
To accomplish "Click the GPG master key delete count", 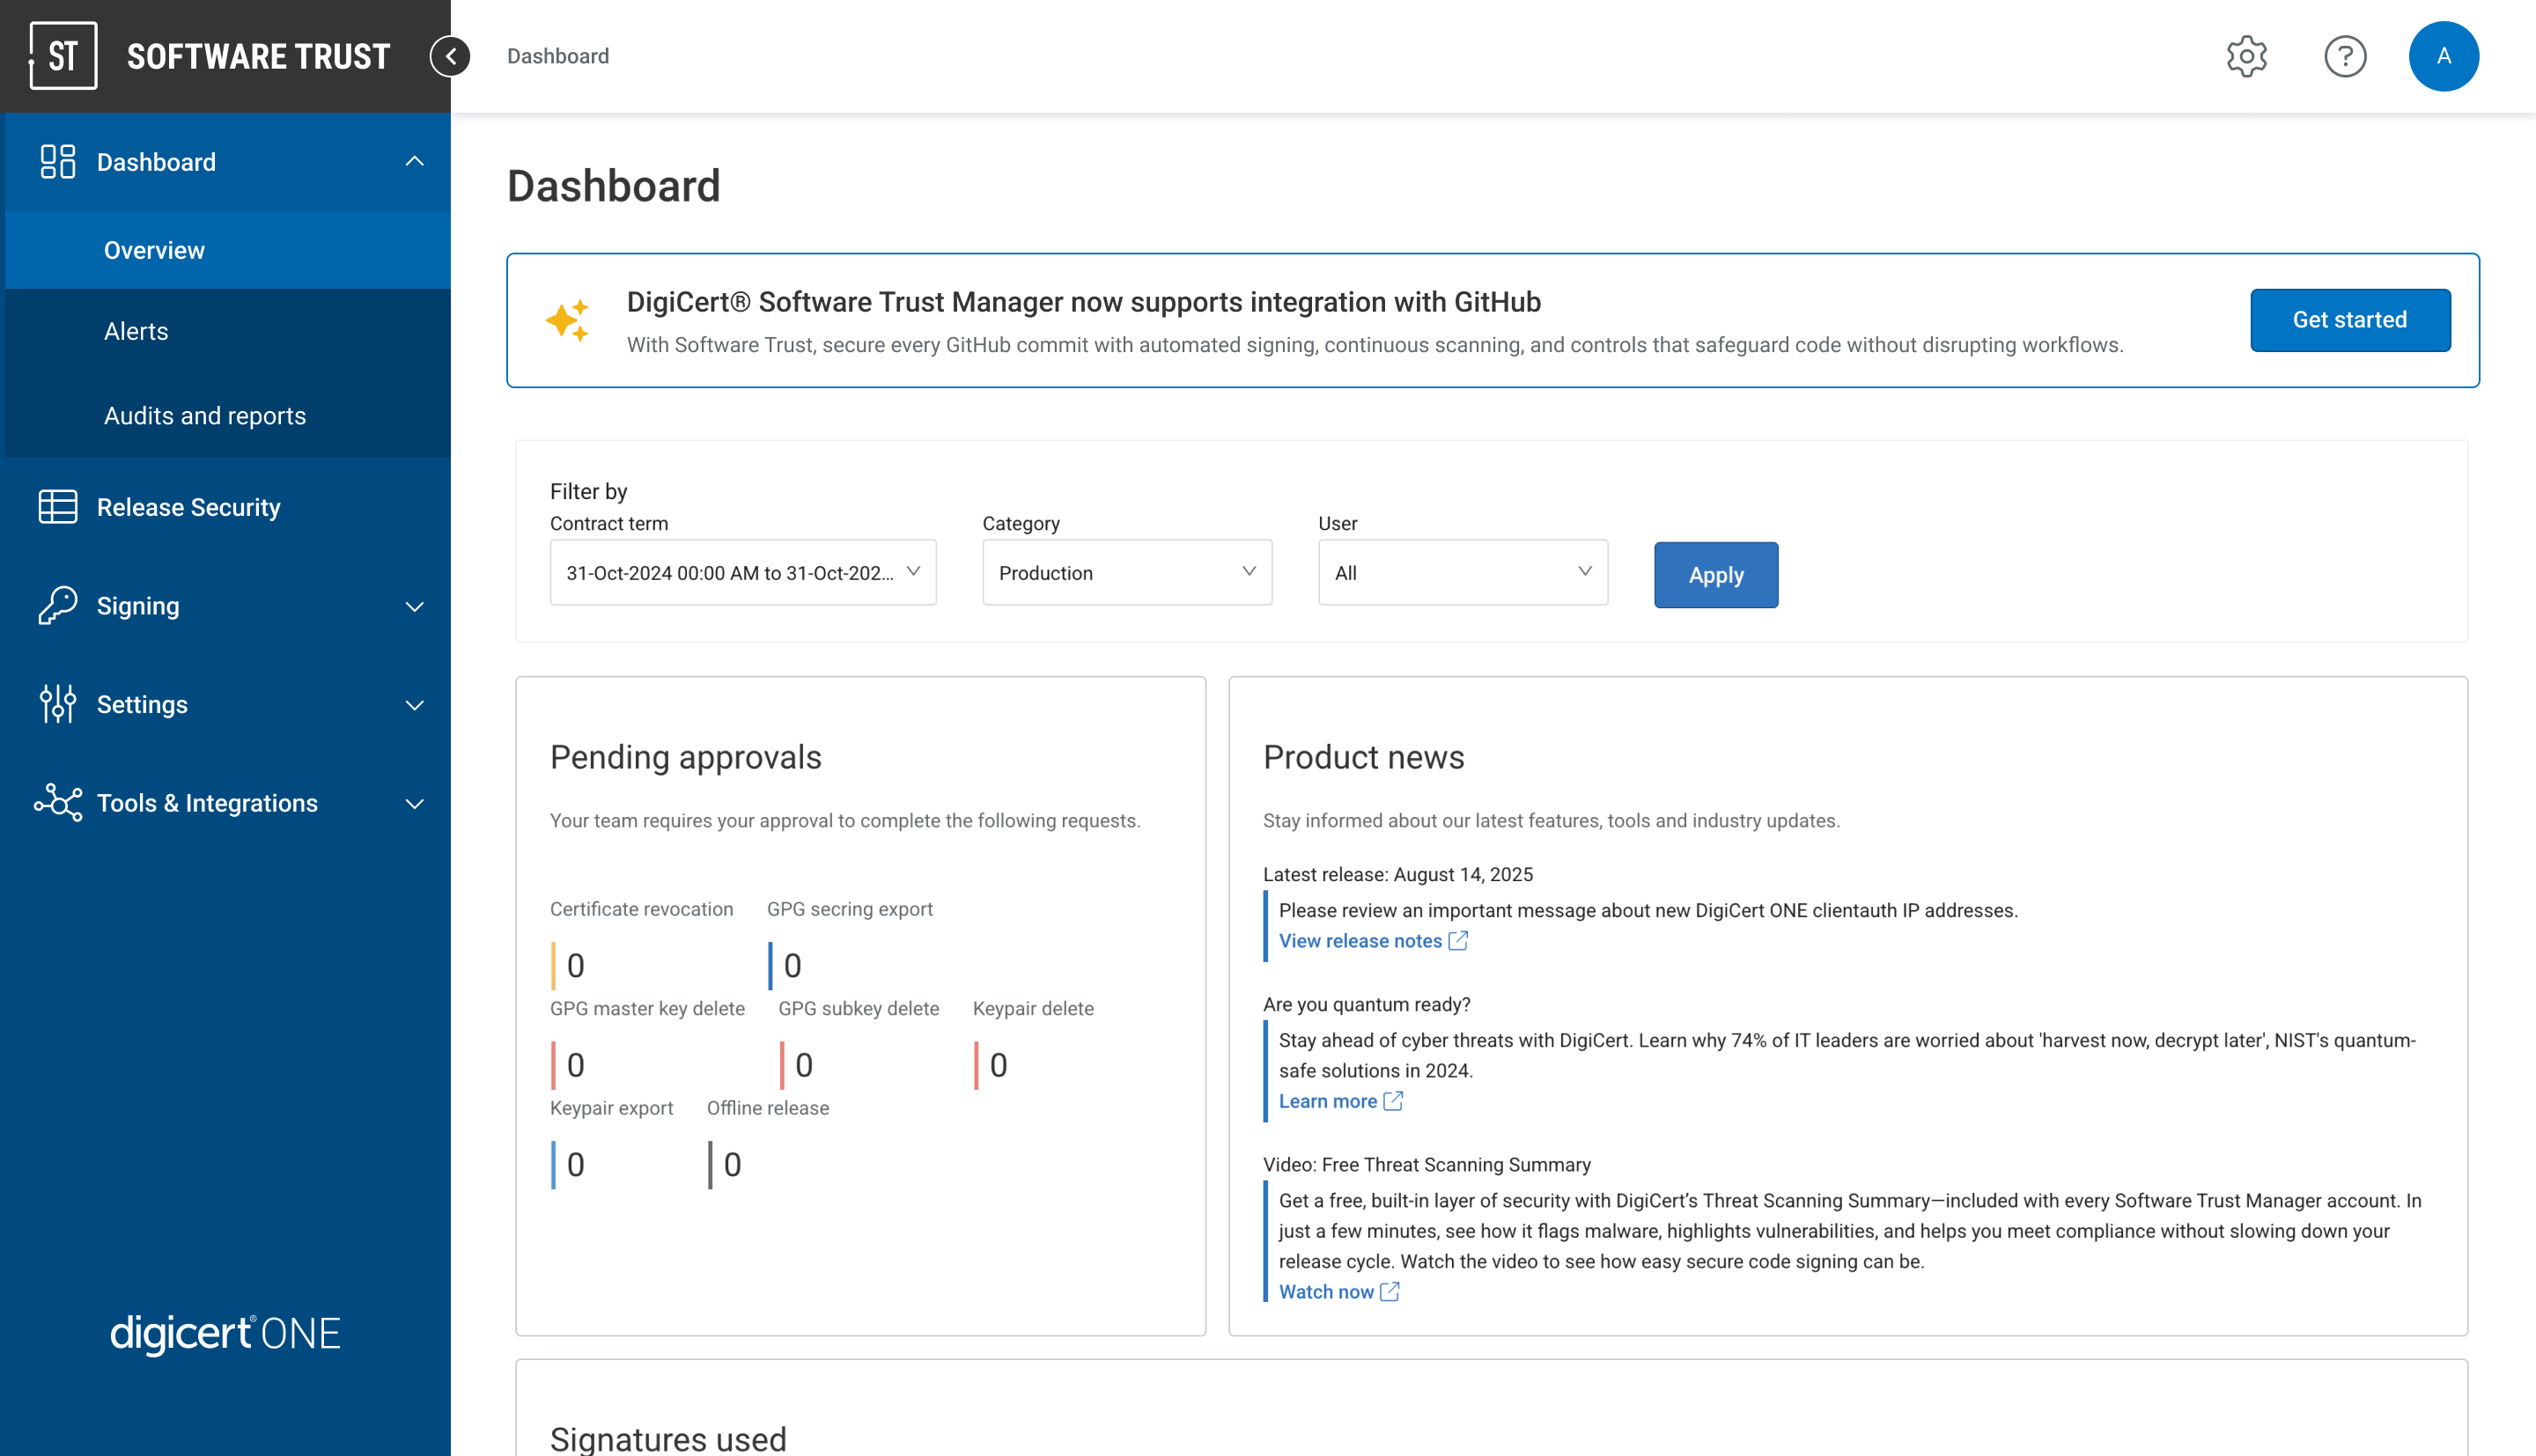I will (575, 1065).
